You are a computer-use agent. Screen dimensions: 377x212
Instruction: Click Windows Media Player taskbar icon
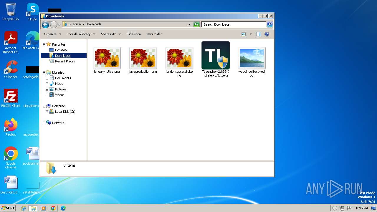[43, 208]
